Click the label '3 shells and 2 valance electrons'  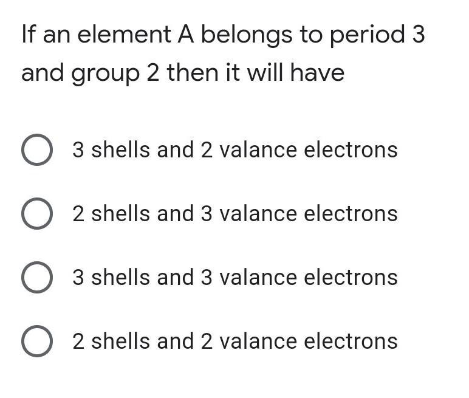point(235,149)
